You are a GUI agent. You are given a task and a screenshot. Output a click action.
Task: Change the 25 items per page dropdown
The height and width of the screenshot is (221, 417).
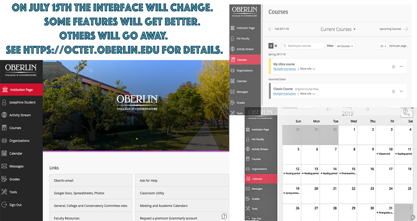383,46
